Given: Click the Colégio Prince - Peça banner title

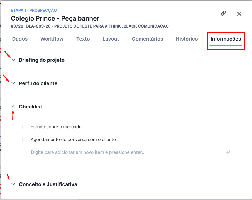Looking at the screenshot, I should 55,18.
